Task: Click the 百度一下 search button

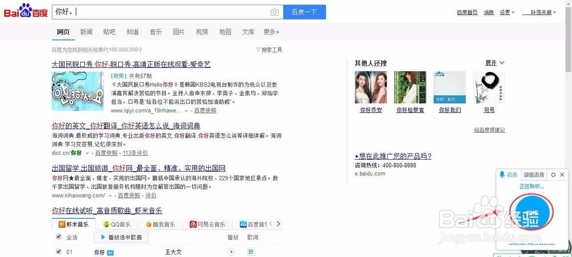Action: point(305,12)
